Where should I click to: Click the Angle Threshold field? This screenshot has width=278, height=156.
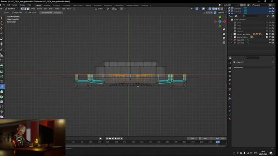point(51,13)
